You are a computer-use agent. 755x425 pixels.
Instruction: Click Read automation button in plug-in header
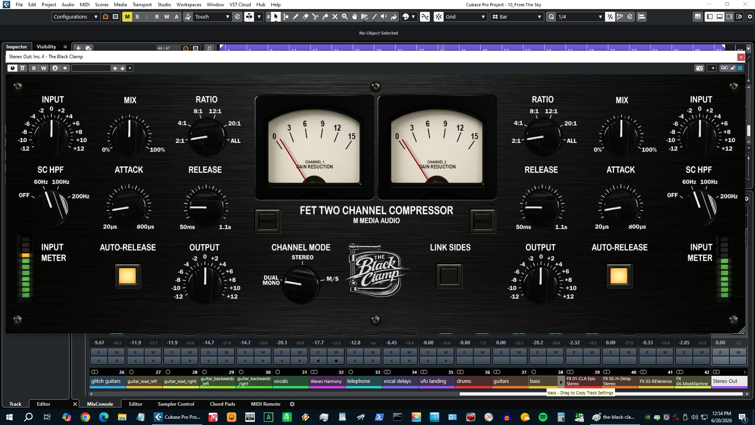tap(34, 68)
